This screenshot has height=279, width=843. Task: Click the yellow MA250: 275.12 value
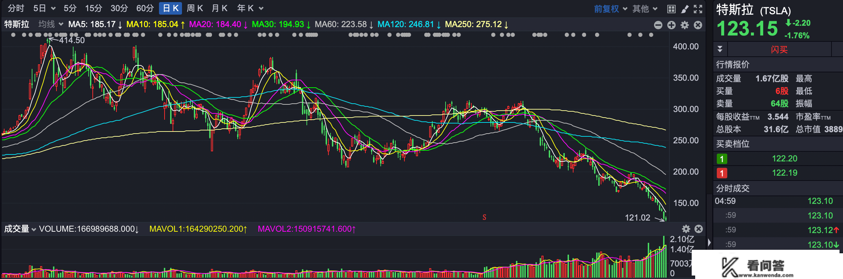(x=477, y=24)
